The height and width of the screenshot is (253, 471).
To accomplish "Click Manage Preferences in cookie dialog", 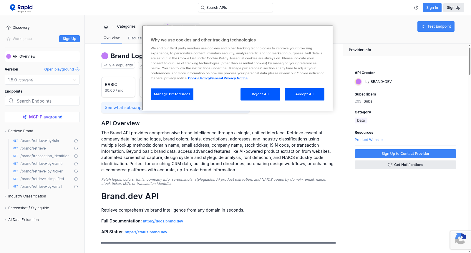I will 172,94.
